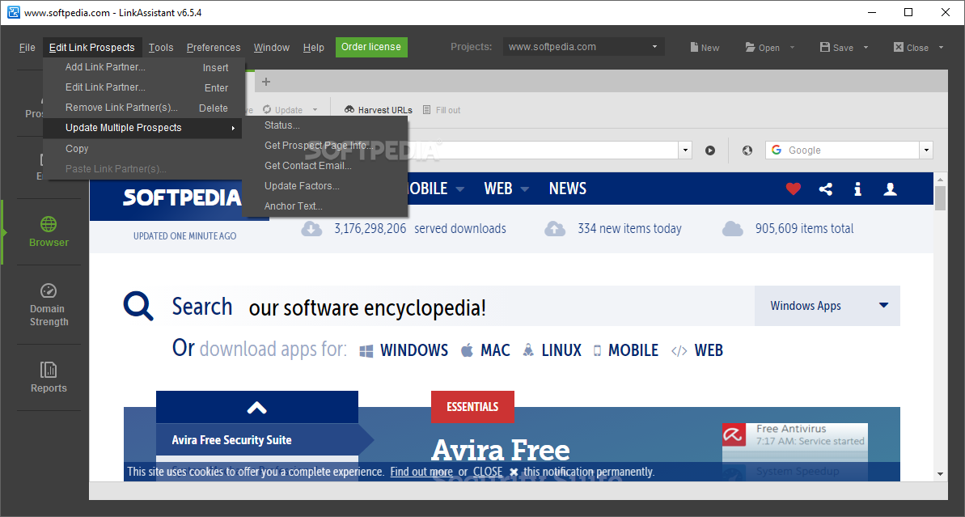Image resolution: width=965 pixels, height=517 pixels.
Task: Click the Find out more link
Action: pos(421,472)
